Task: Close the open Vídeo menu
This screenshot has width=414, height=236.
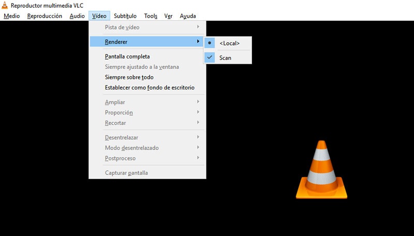Action: point(99,16)
